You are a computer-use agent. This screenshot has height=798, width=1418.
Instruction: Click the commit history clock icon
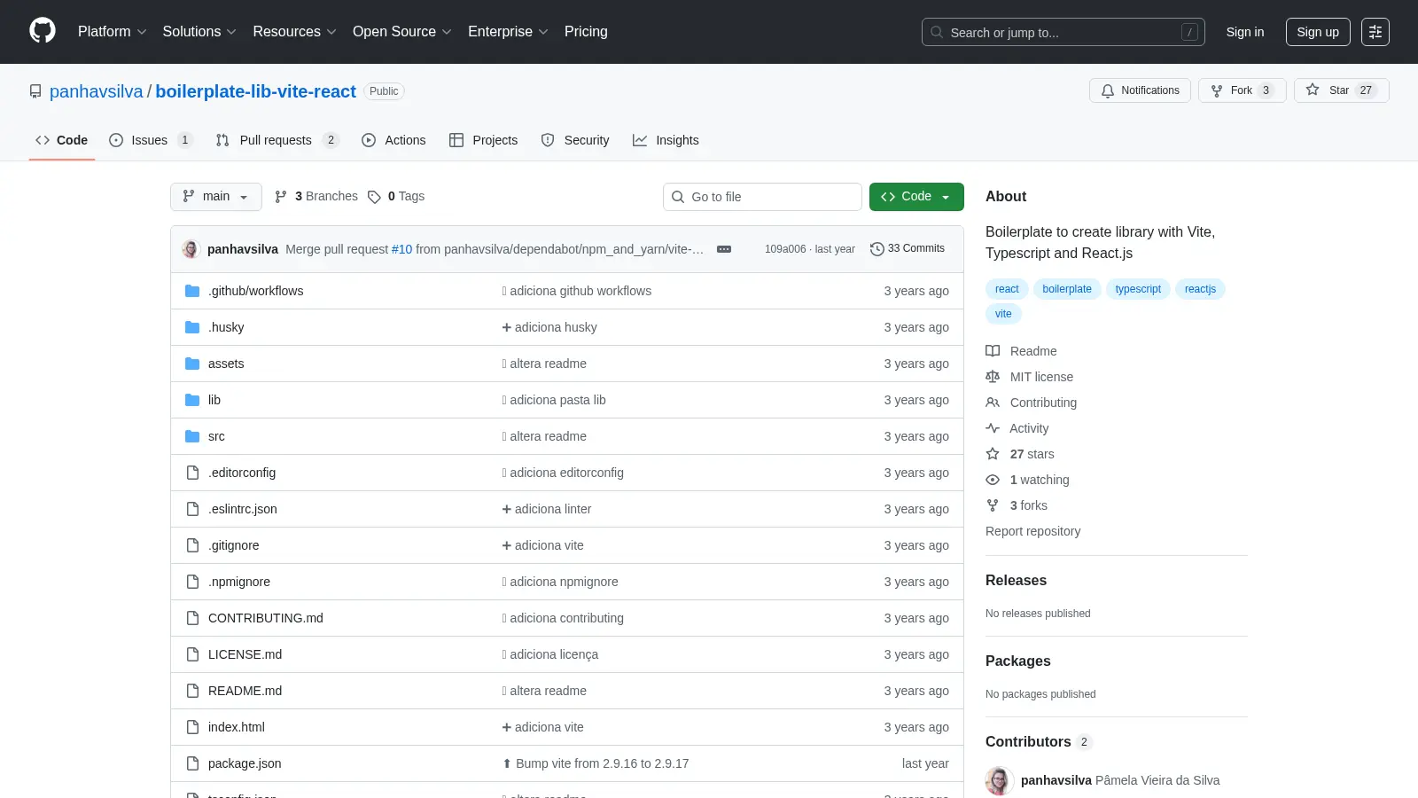point(877,249)
